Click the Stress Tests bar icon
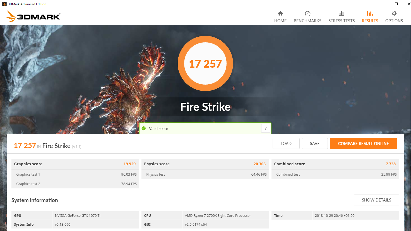The image size is (411, 231). coord(342,13)
